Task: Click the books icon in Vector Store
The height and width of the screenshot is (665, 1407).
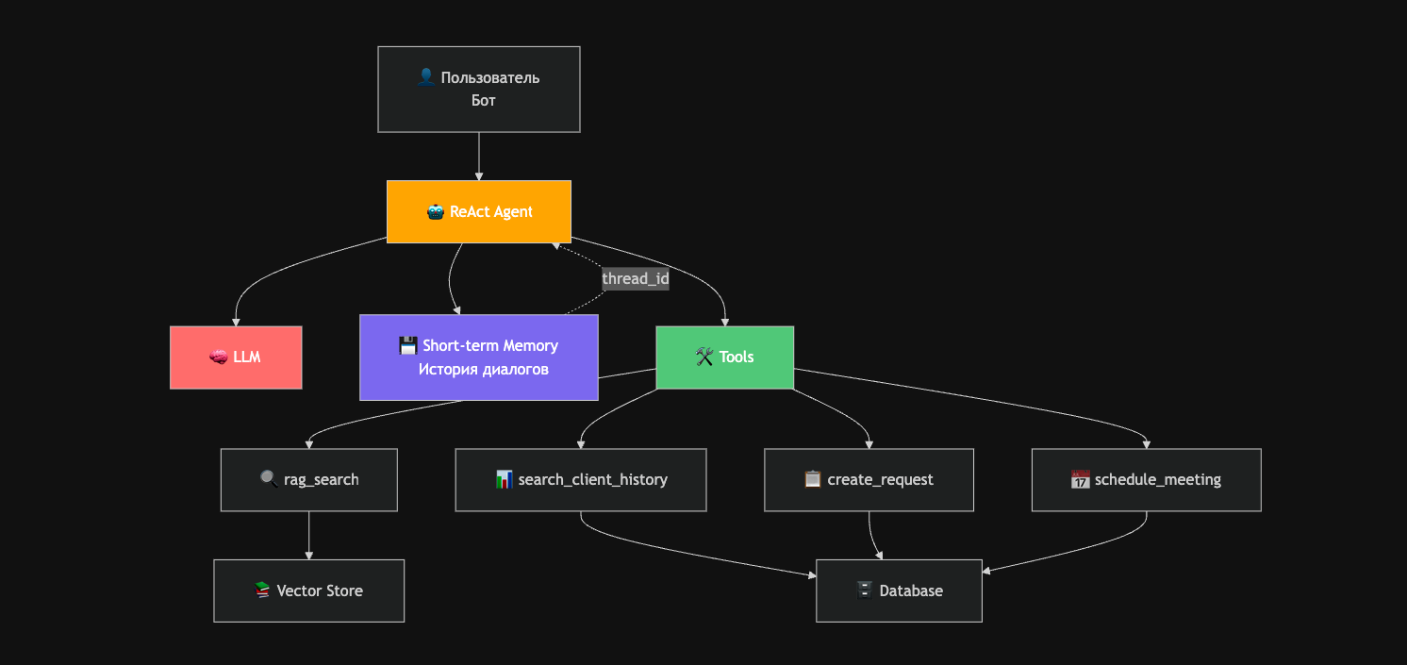Action: pos(262,590)
